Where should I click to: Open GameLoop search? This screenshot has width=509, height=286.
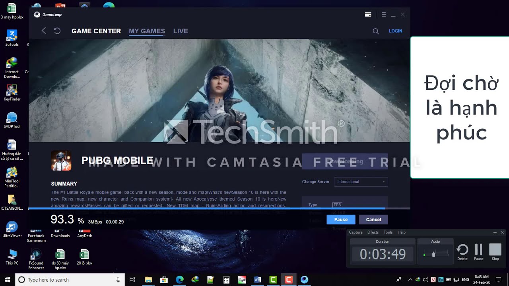[375, 31]
